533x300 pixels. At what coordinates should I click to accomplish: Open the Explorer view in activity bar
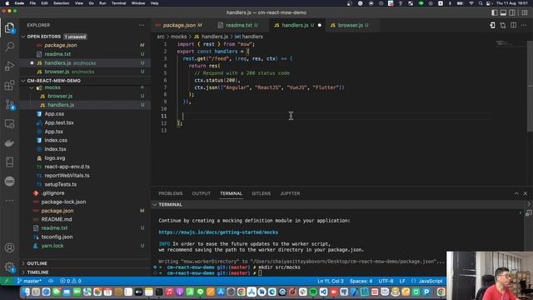[9, 27]
